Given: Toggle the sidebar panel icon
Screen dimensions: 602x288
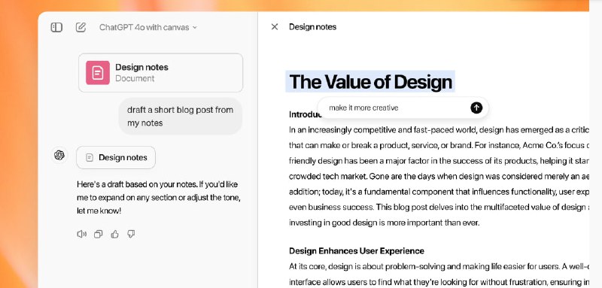Looking at the screenshot, I should pos(56,27).
